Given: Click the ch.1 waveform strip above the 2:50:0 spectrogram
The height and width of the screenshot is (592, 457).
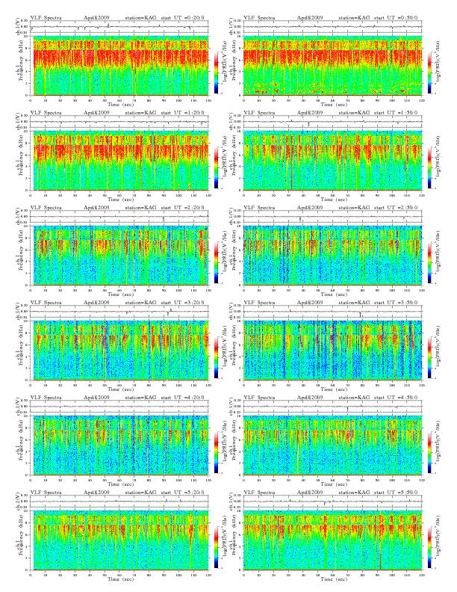Looking at the screenshot, I should tap(332, 217).
